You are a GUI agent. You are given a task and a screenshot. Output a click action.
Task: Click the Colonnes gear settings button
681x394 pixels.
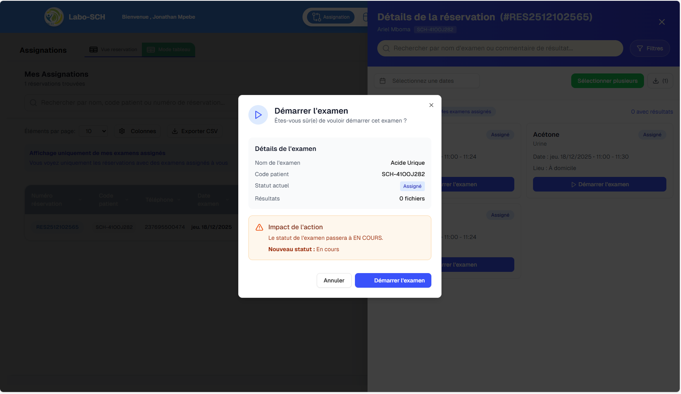point(137,131)
